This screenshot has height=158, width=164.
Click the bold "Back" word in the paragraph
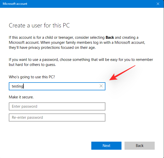110,37
